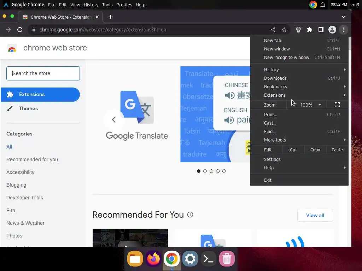
Task: Expand the Help submenu in Chrome menu
Action: [x=299, y=168]
